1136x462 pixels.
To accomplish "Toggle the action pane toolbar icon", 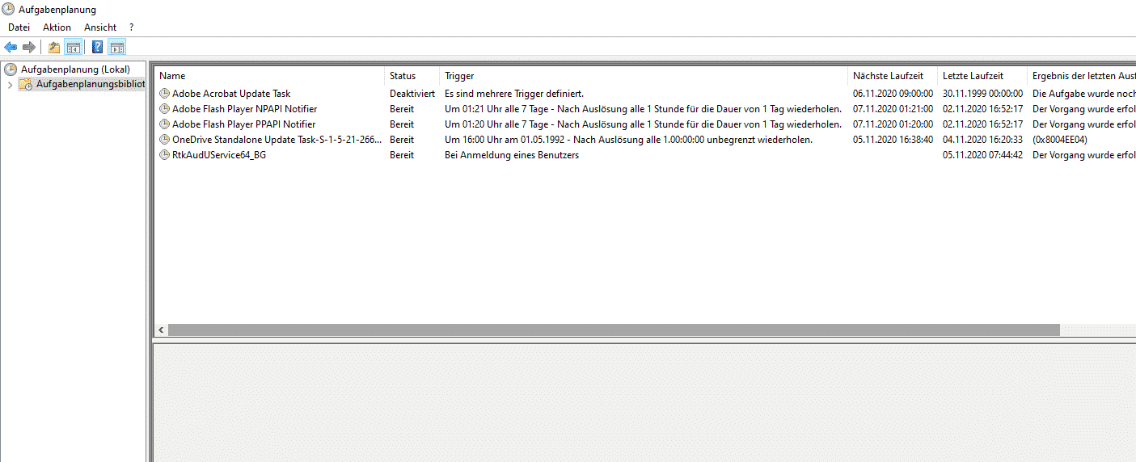I will tap(116, 47).
